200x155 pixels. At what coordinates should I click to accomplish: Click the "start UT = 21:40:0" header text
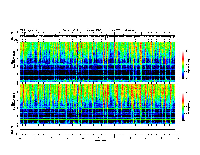[122, 30]
